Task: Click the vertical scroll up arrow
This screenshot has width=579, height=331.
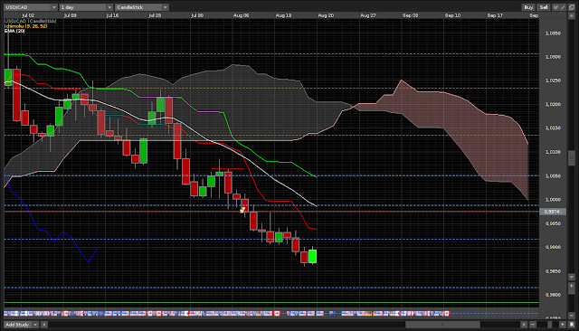Action: (572, 16)
